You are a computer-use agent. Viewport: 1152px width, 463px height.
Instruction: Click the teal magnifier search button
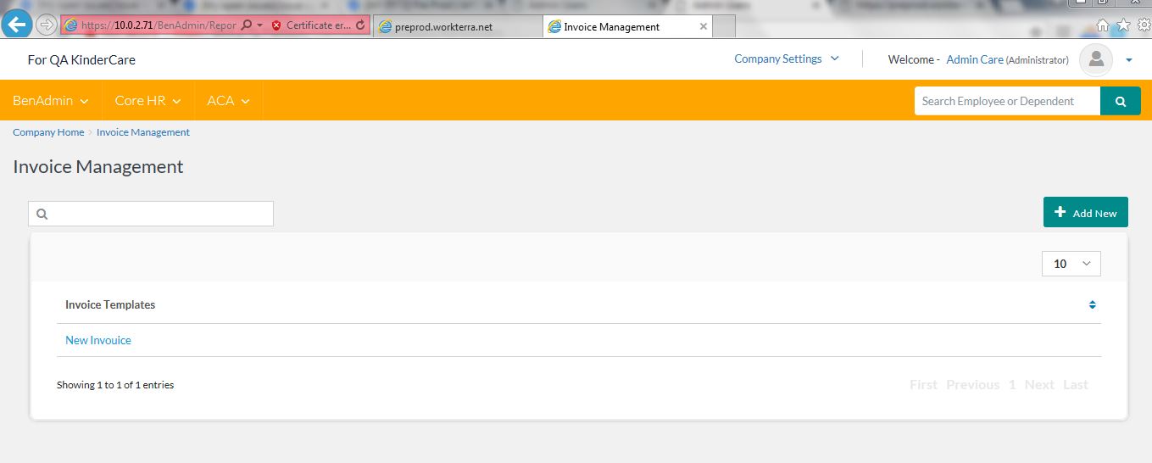point(1120,101)
